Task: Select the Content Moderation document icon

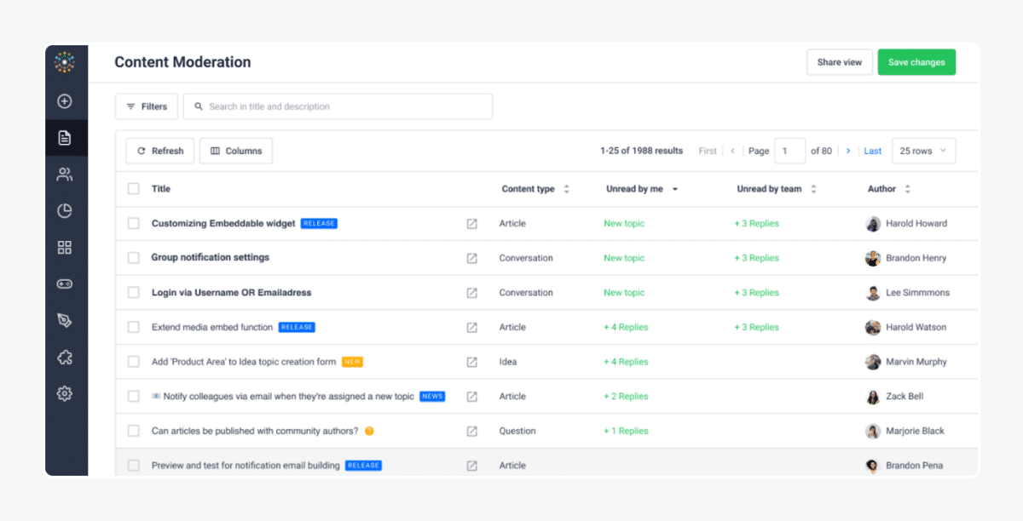Action: click(x=65, y=136)
